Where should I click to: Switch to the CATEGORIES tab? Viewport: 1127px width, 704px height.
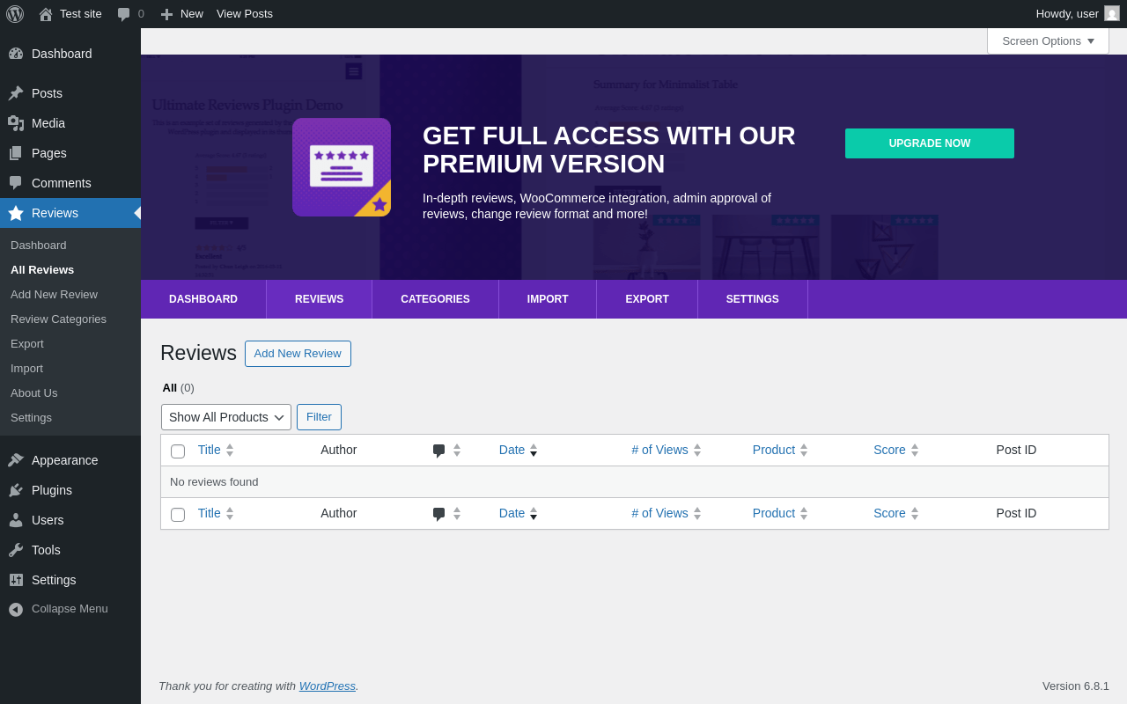(435, 299)
